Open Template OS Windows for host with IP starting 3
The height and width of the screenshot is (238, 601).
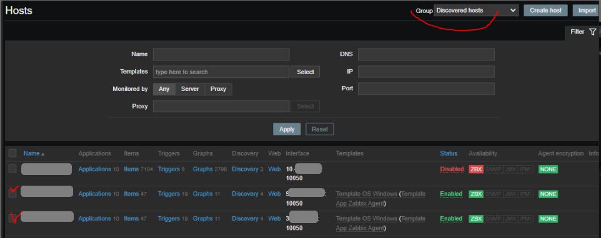tap(367, 219)
